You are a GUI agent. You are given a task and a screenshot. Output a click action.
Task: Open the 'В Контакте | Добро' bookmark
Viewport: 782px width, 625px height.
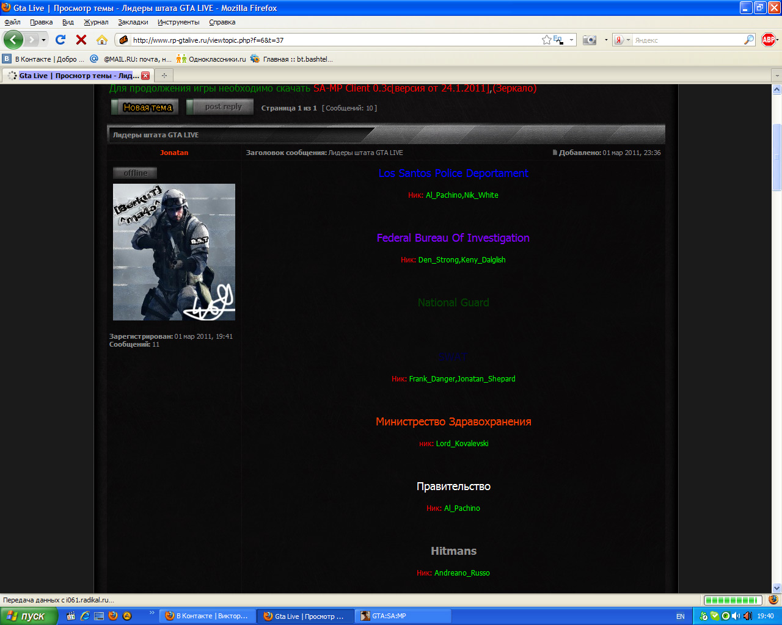(x=43, y=59)
